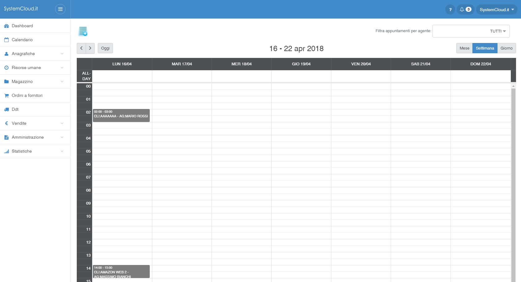Click the Ordini a fornitori cart icon

click(6, 96)
